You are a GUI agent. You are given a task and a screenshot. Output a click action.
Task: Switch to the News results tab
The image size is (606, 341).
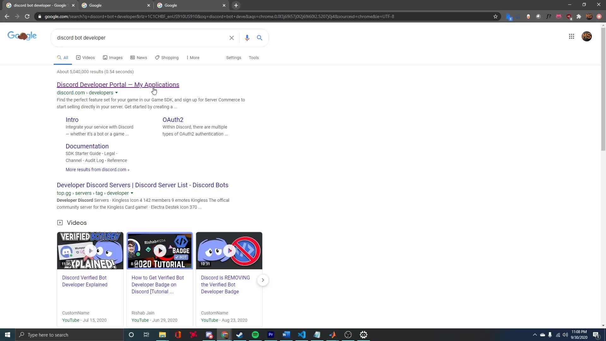click(x=139, y=57)
